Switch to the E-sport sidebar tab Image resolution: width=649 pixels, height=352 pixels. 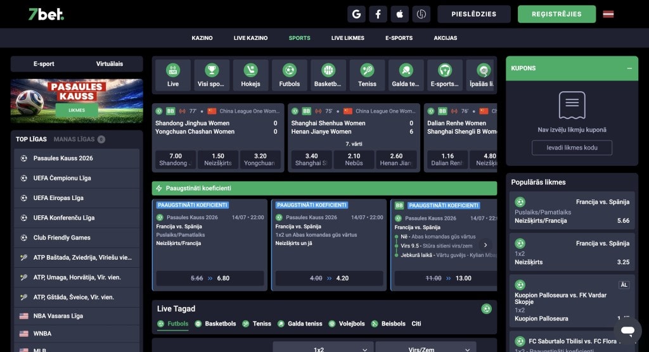point(44,64)
